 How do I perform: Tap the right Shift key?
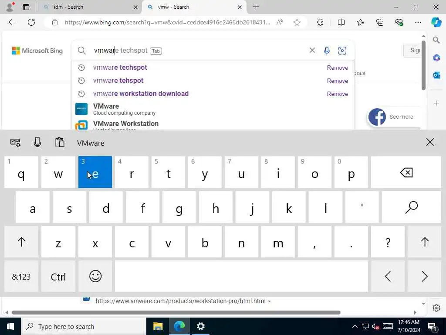424,242
